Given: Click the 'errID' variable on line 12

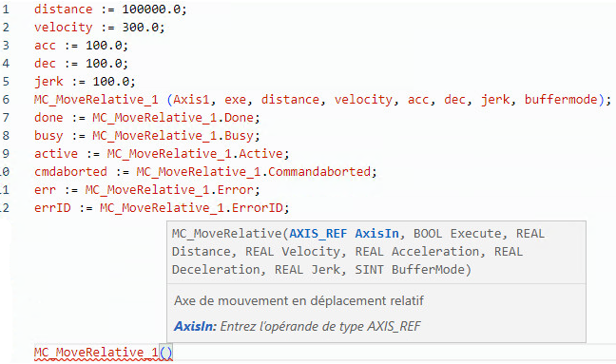Looking at the screenshot, I should click(x=52, y=208).
